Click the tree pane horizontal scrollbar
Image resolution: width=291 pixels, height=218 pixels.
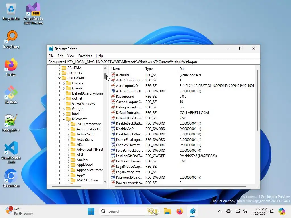66,186
